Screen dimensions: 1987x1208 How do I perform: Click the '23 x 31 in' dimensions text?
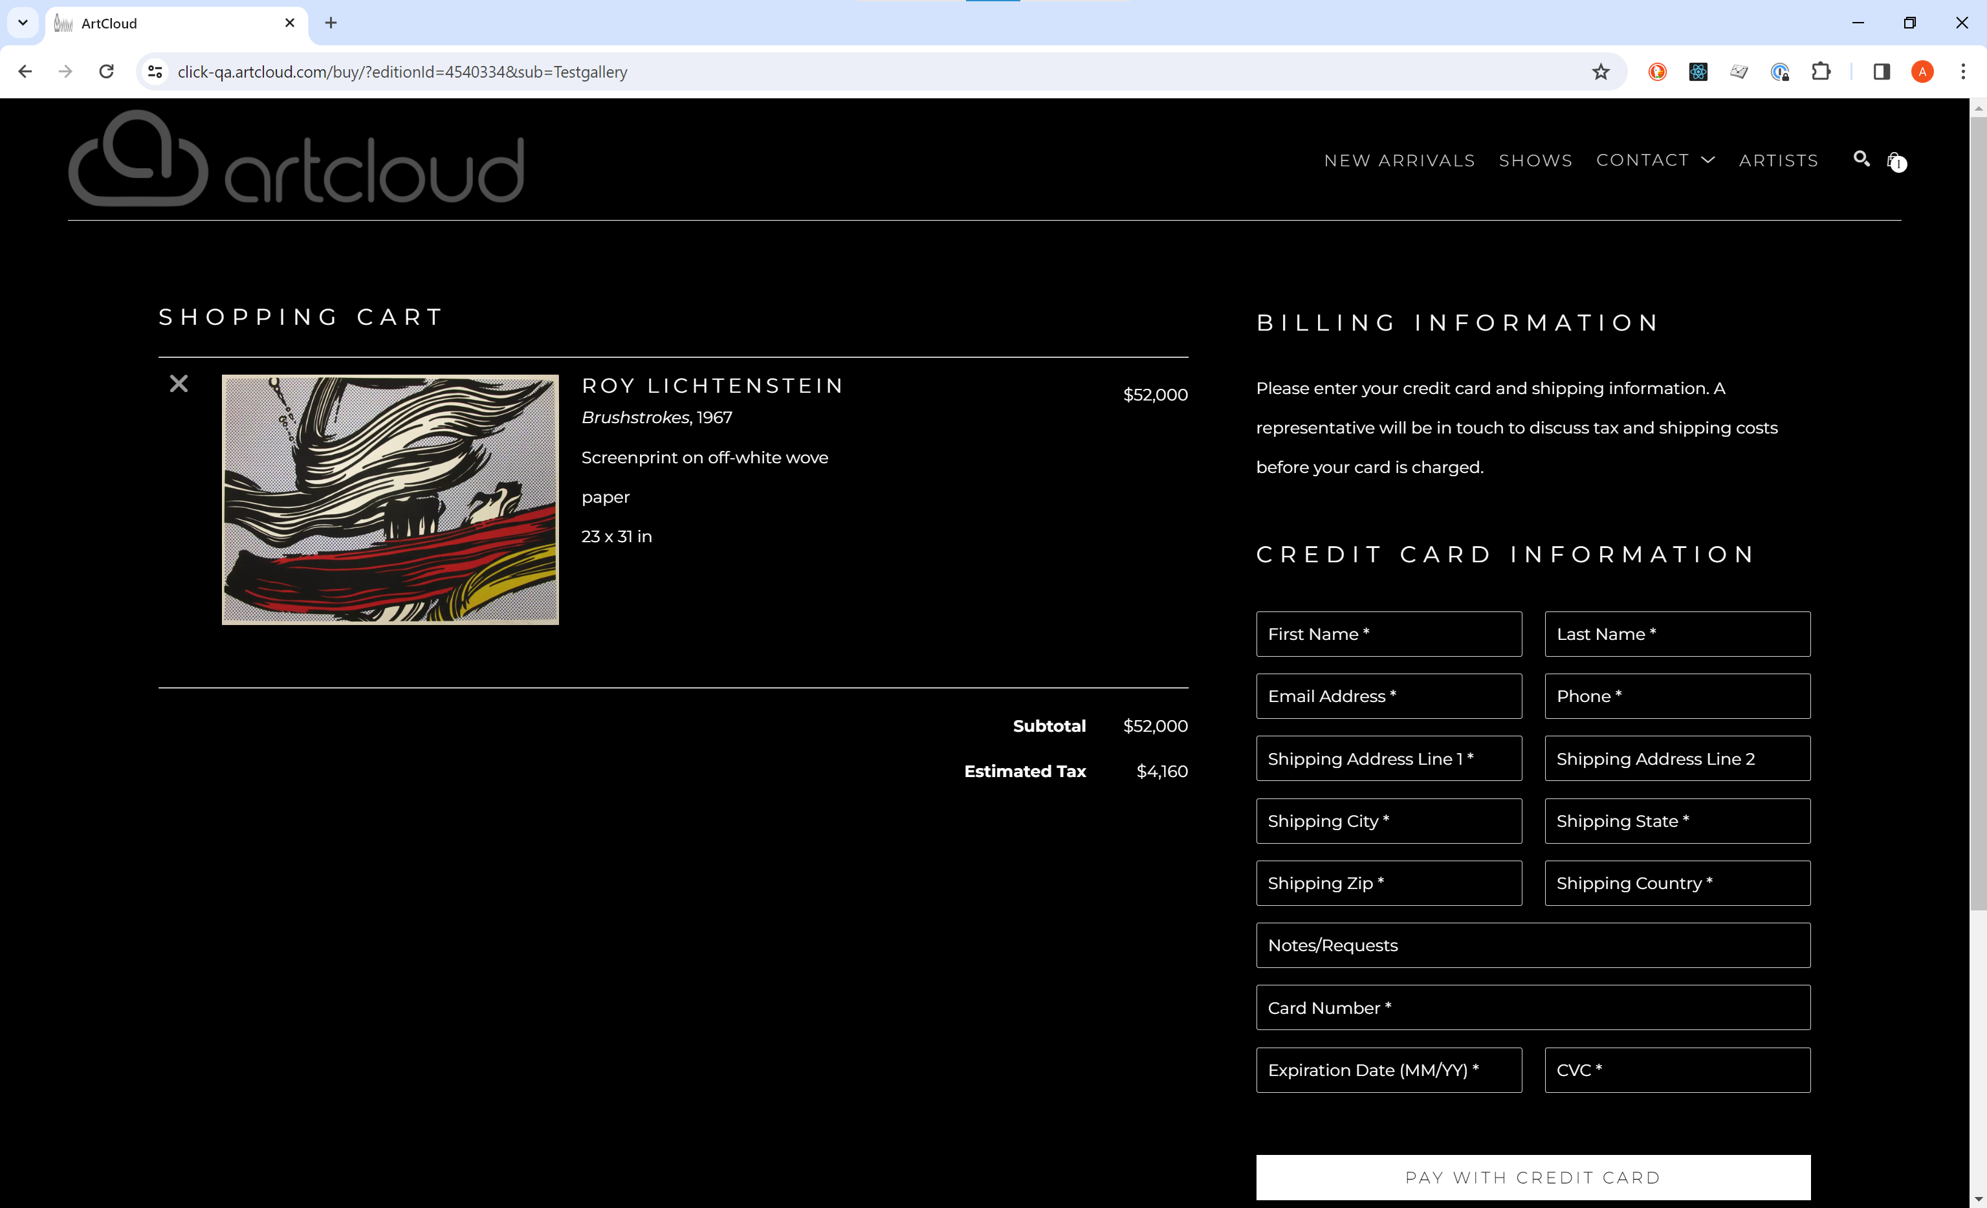[x=616, y=536]
